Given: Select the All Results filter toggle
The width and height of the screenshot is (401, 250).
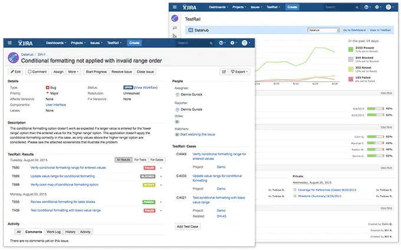Looking at the screenshot, I should click(123, 160).
